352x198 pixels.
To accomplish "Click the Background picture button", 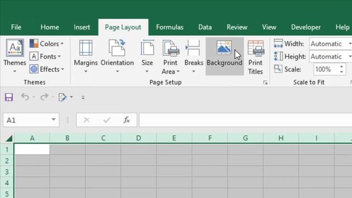I will 225,56.
